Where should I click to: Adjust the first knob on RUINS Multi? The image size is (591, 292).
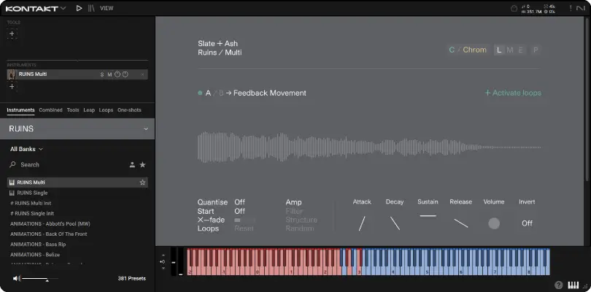pos(117,74)
